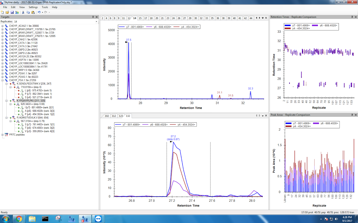
Task: Close the Peak Areas Replicate Comparison panel
Action: 355,115
